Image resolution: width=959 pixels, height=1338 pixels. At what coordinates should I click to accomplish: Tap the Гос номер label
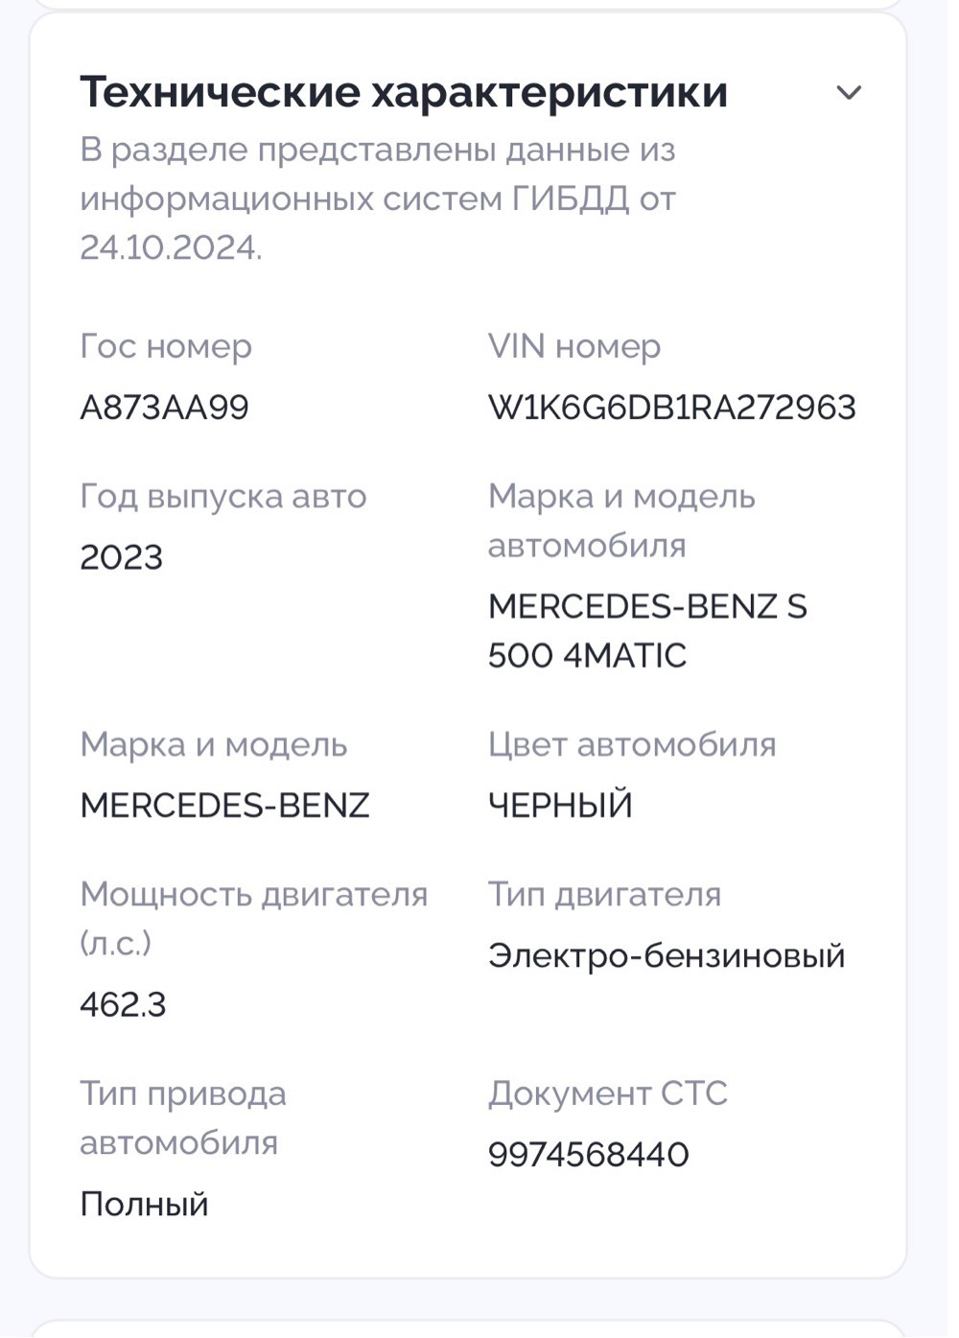click(166, 346)
